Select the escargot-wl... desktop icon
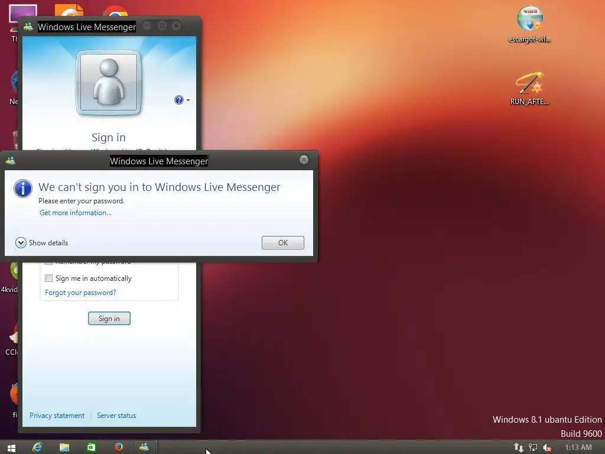Viewport: 605px width, 454px height. 530,24
